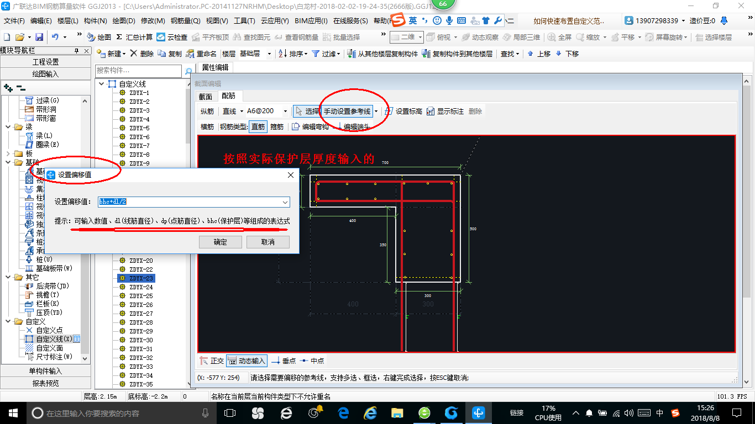The height and width of the screenshot is (424, 755).
Task: Open A6@200 rebar spec dropdown
Action: [285, 111]
